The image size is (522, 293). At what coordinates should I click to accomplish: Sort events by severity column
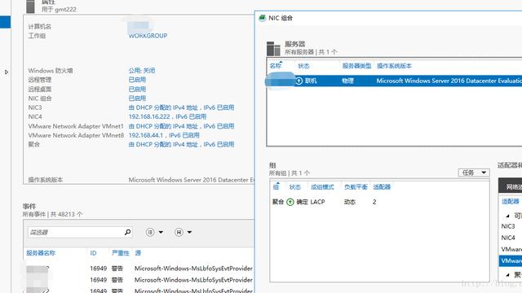(x=120, y=253)
